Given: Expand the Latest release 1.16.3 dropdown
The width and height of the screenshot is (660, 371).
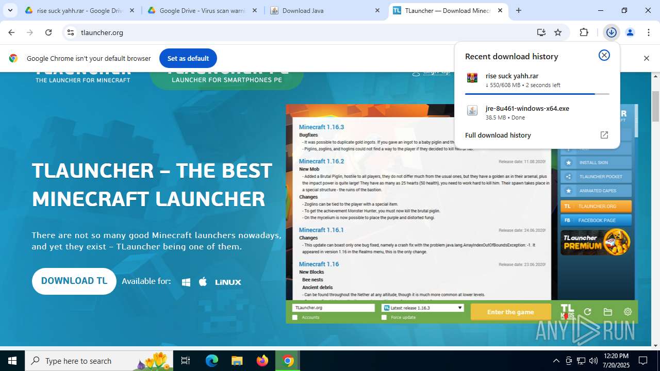Looking at the screenshot, I should pos(422,308).
